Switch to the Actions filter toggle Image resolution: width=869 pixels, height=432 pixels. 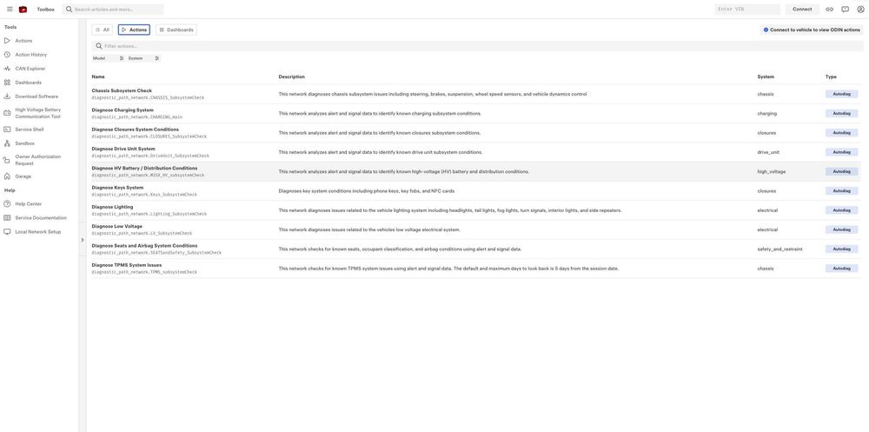pyautogui.click(x=134, y=30)
